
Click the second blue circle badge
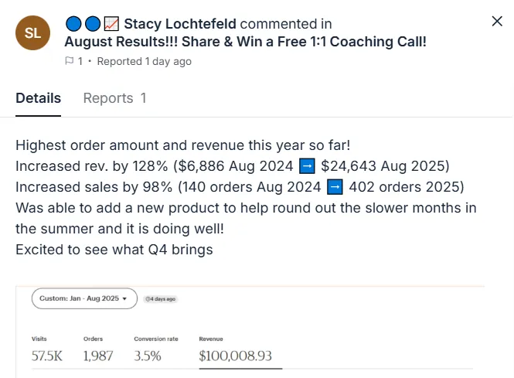[93, 24]
